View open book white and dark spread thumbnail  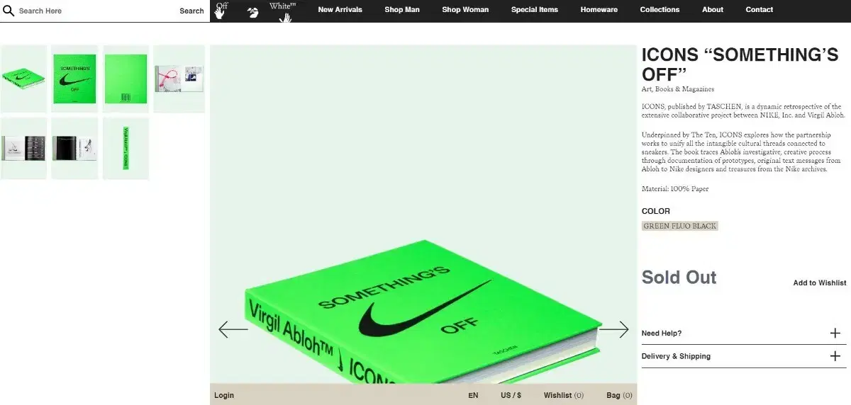coord(23,148)
